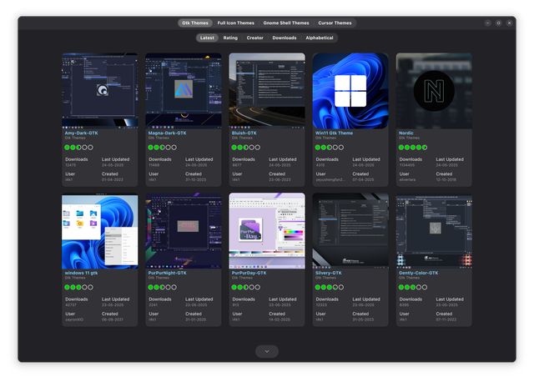The image size is (534, 382).
Task: Click the Nordic N logo image
Action: tap(434, 91)
